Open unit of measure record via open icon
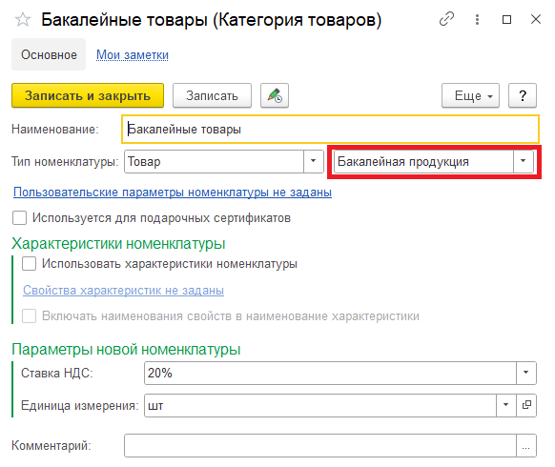 tap(526, 405)
